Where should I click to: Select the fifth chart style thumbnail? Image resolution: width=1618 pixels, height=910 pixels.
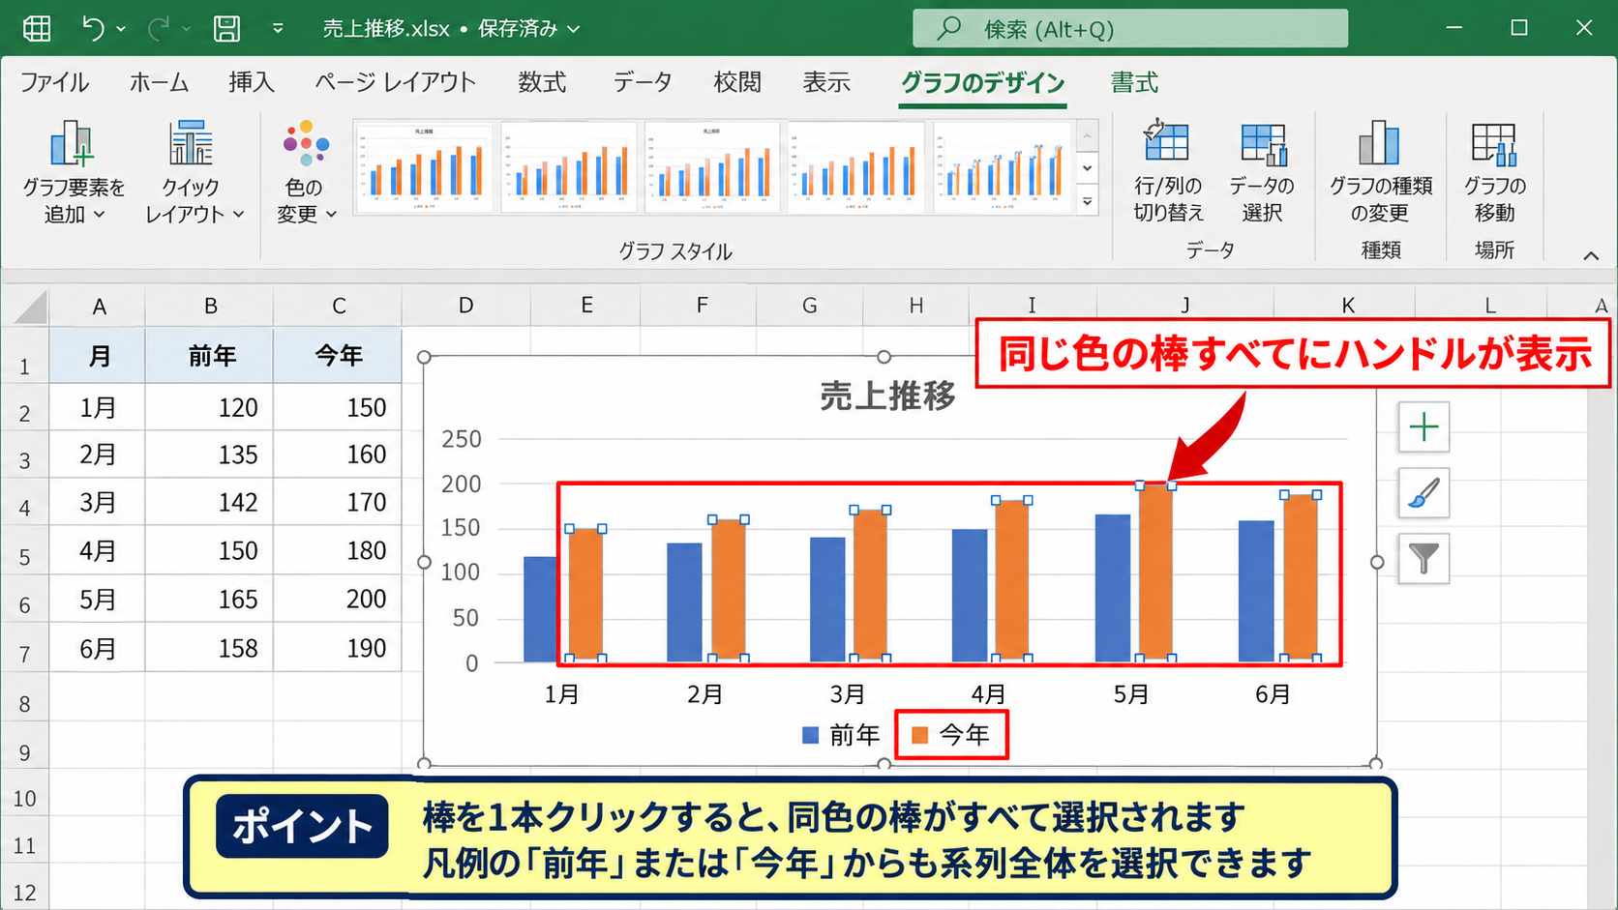tap(1003, 167)
